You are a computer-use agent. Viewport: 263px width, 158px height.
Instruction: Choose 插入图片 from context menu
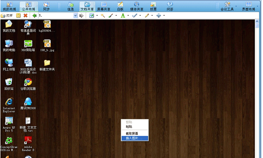135,138
